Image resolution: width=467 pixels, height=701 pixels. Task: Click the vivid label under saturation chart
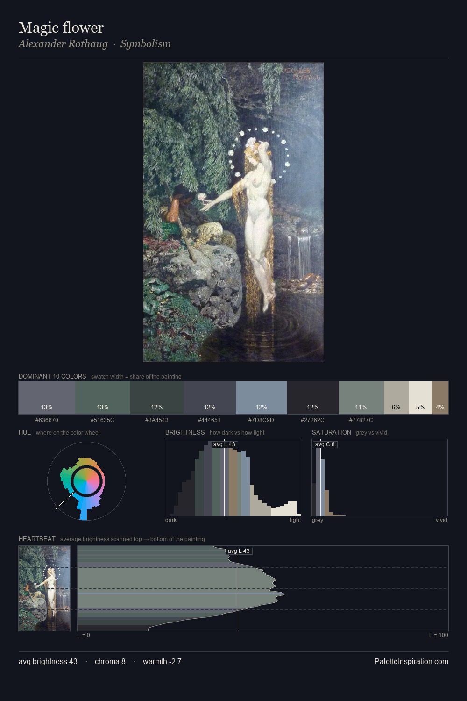pos(441,520)
